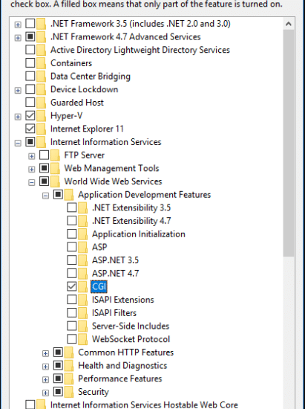305x409 pixels.
Task: Click the CGI folder icon
Action: point(83,286)
